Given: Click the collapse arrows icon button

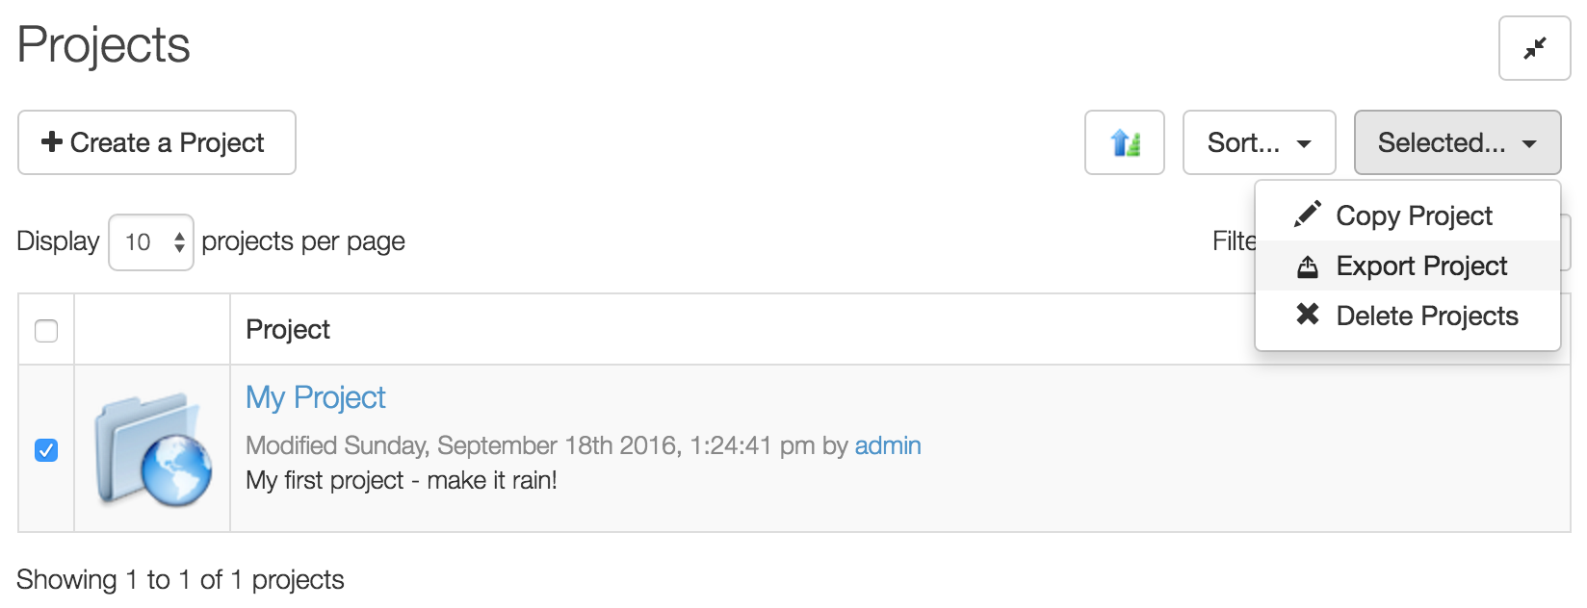Looking at the screenshot, I should (x=1534, y=48).
